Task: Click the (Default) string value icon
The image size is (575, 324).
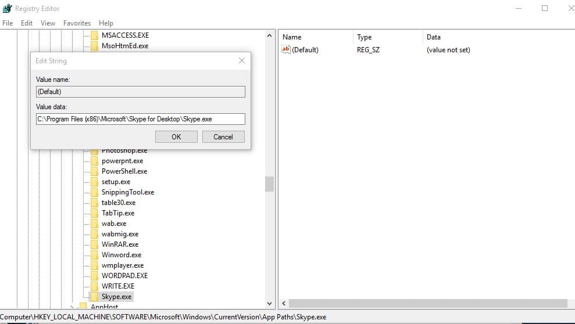Action: tap(285, 49)
